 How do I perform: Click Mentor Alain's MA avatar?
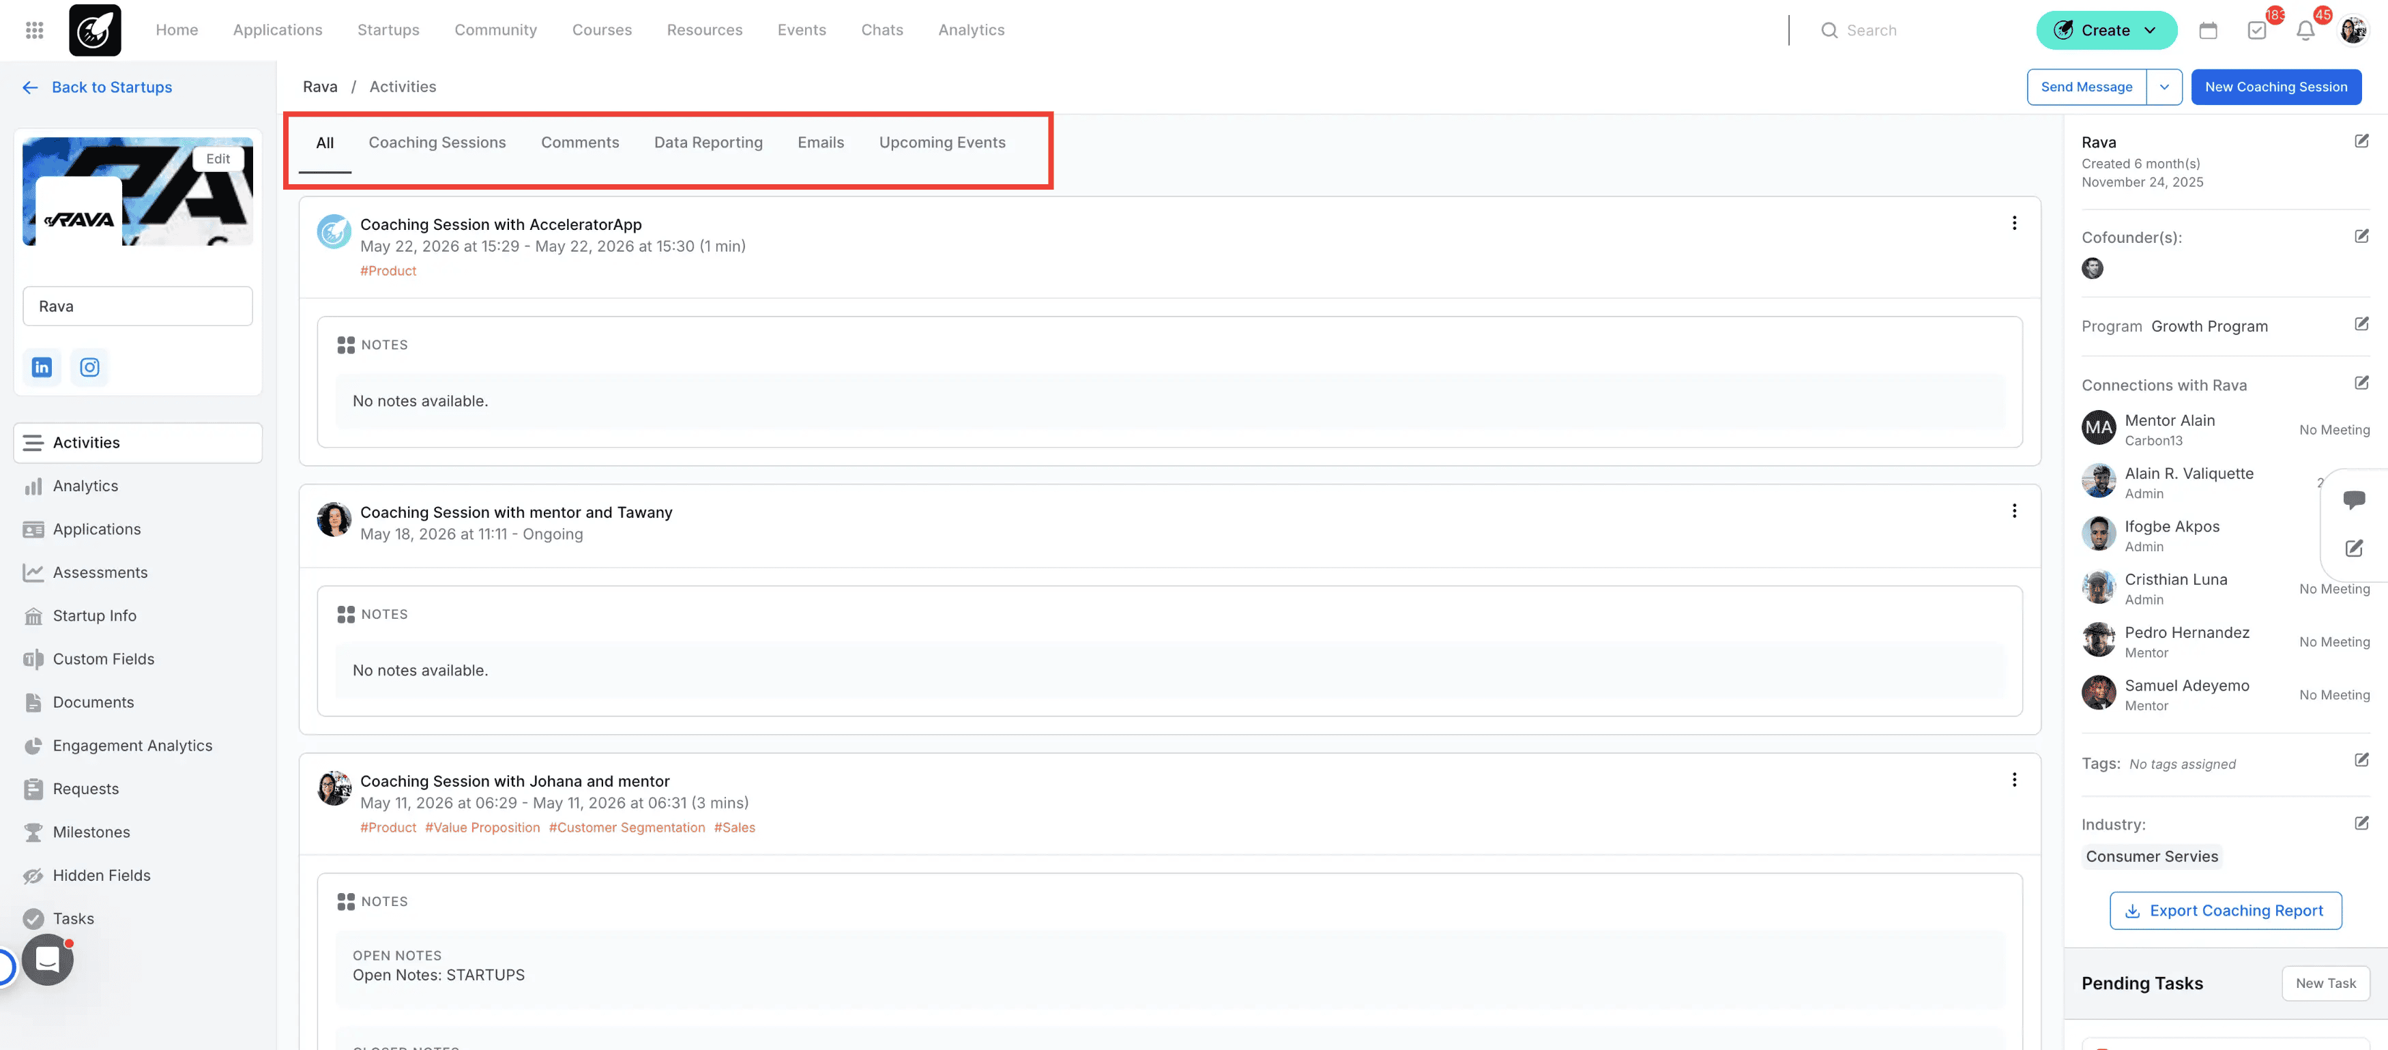pos(2099,428)
